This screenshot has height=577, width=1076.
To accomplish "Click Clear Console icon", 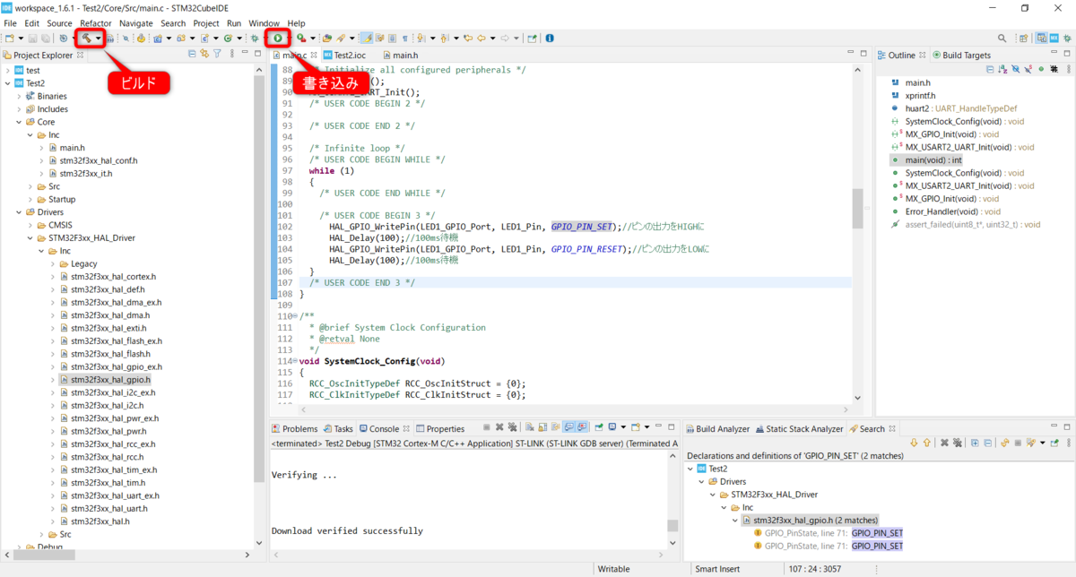I will pos(529,428).
